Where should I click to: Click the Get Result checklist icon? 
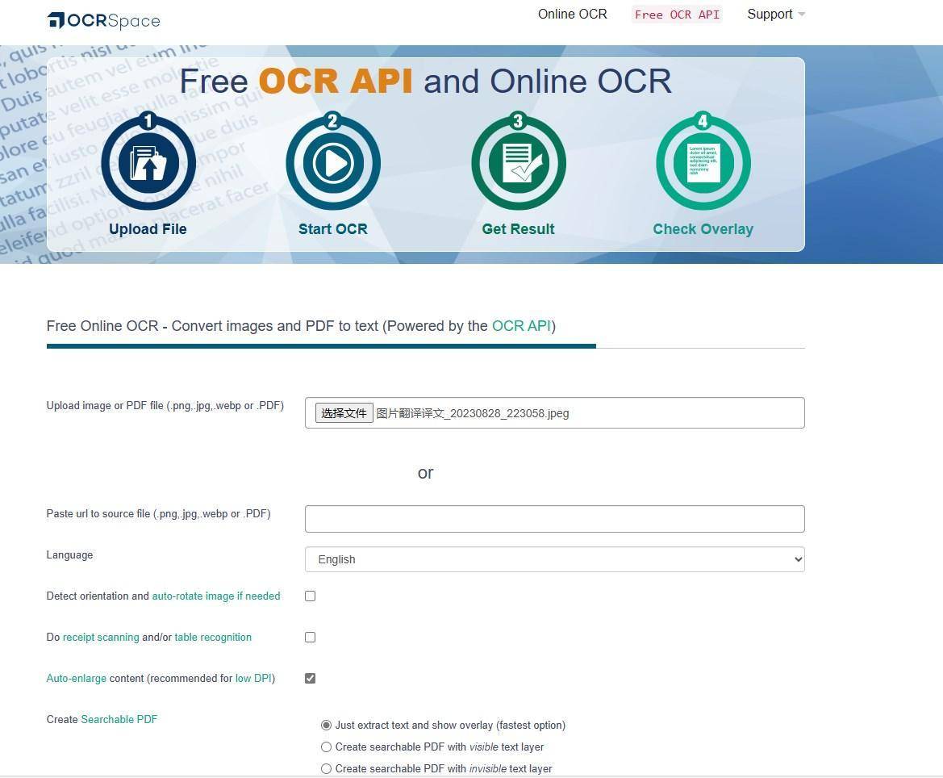point(519,162)
